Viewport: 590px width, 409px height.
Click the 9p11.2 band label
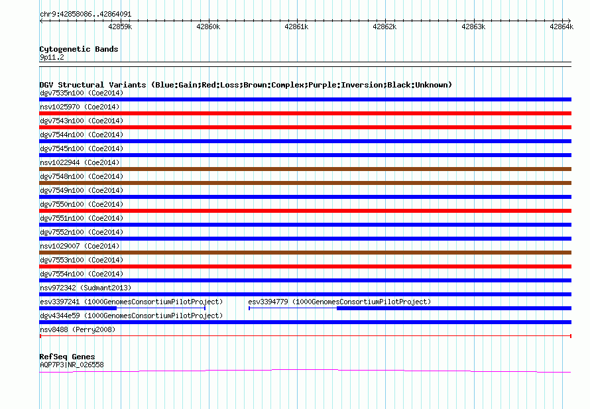[52, 57]
